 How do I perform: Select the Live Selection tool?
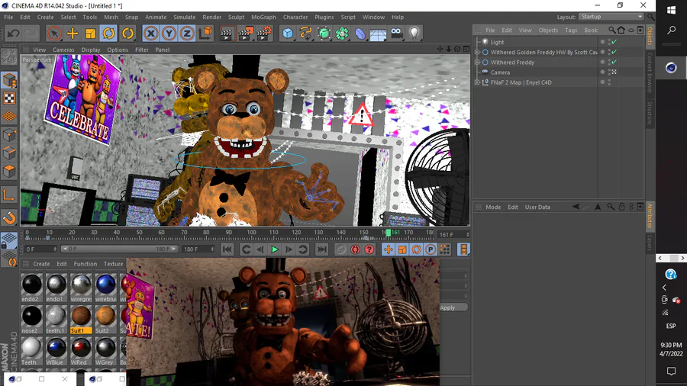coord(54,34)
